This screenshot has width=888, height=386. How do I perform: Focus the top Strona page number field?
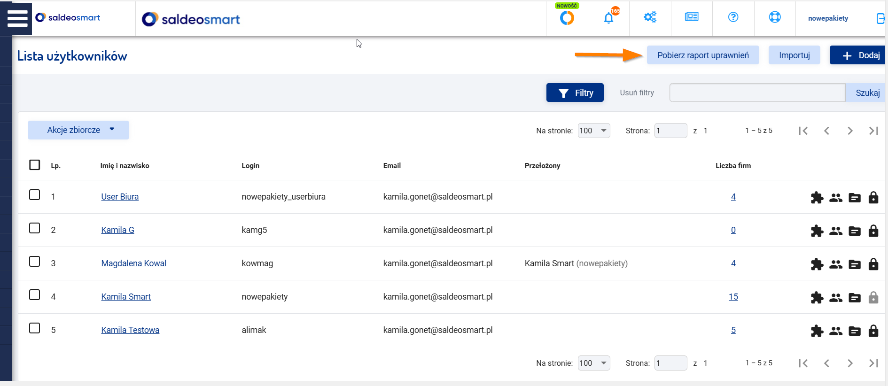(x=671, y=131)
